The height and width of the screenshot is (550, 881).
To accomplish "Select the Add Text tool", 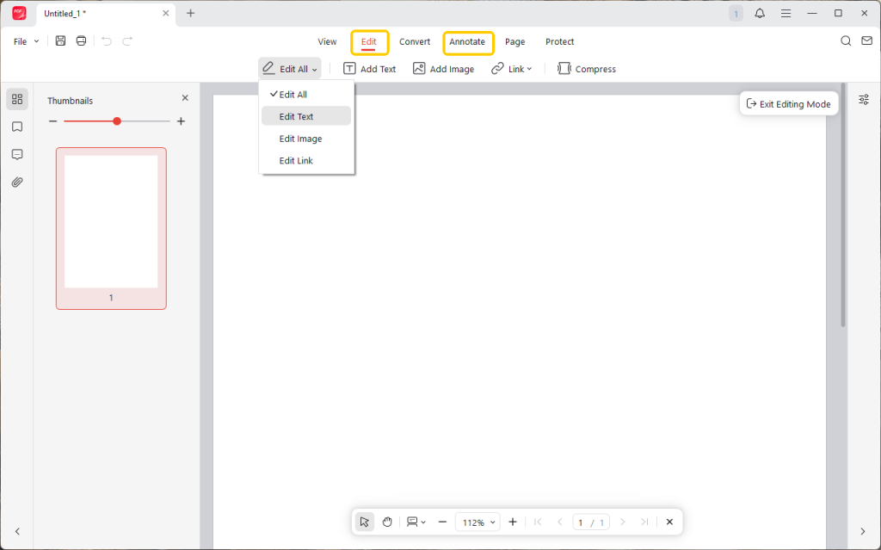I will 370,68.
